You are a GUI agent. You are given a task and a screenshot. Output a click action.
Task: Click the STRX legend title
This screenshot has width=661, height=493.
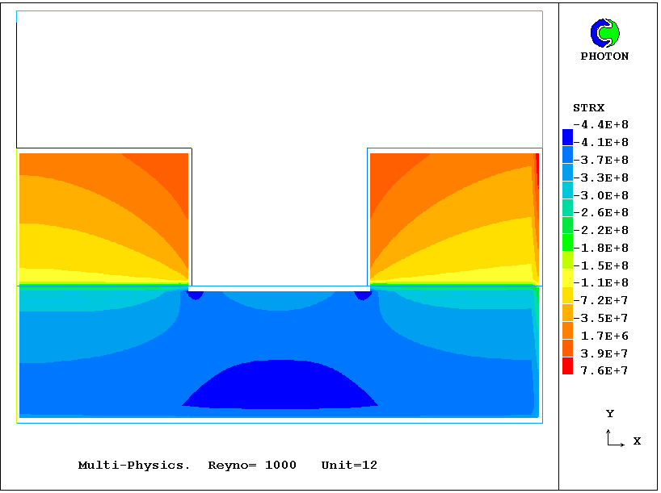point(588,108)
